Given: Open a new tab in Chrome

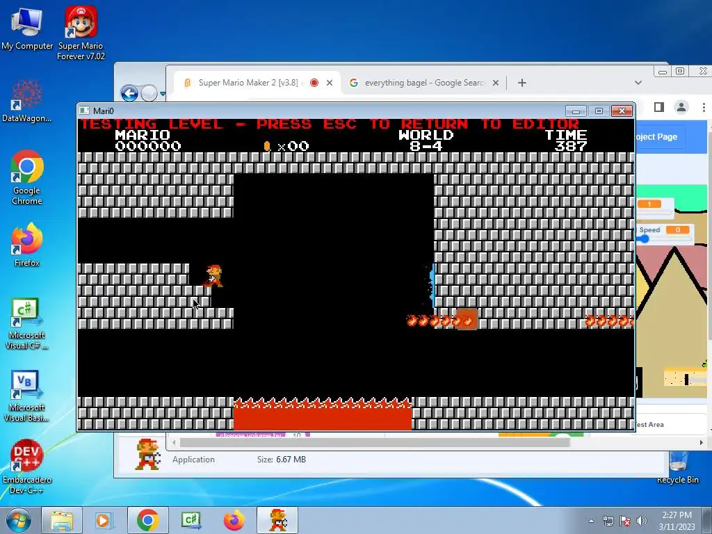Looking at the screenshot, I should 522,83.
